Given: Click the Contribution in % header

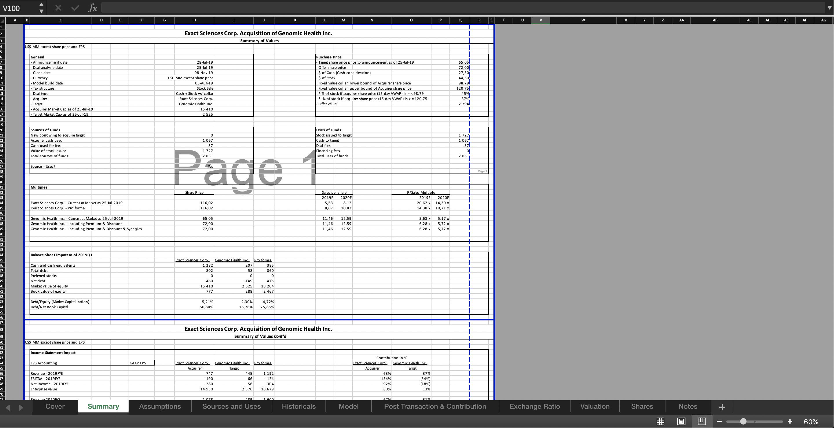Looking at the screenshot, I should pyautogui.click(x=392, y=358).
